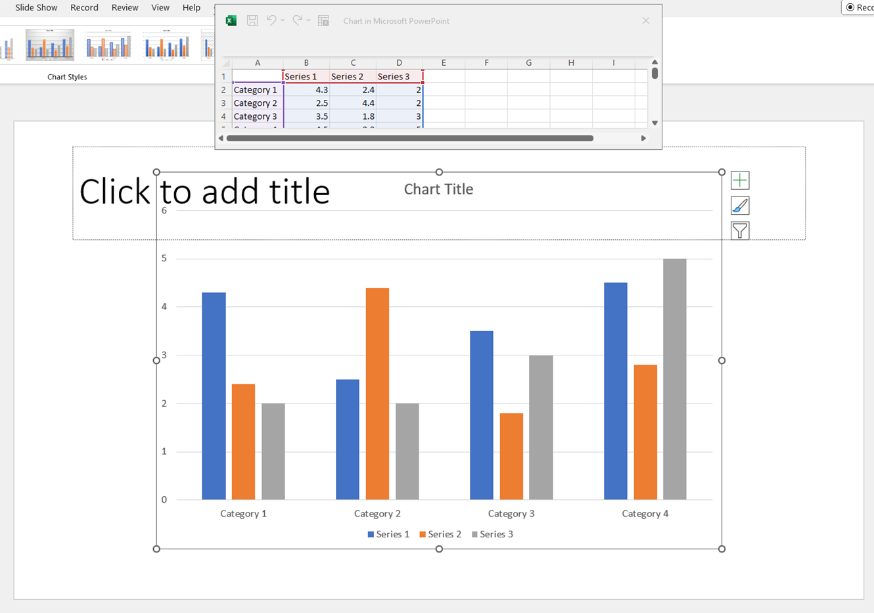Open the Chart Elements plus button
This screenshot has width=874, height=613.
pos(740,180)
